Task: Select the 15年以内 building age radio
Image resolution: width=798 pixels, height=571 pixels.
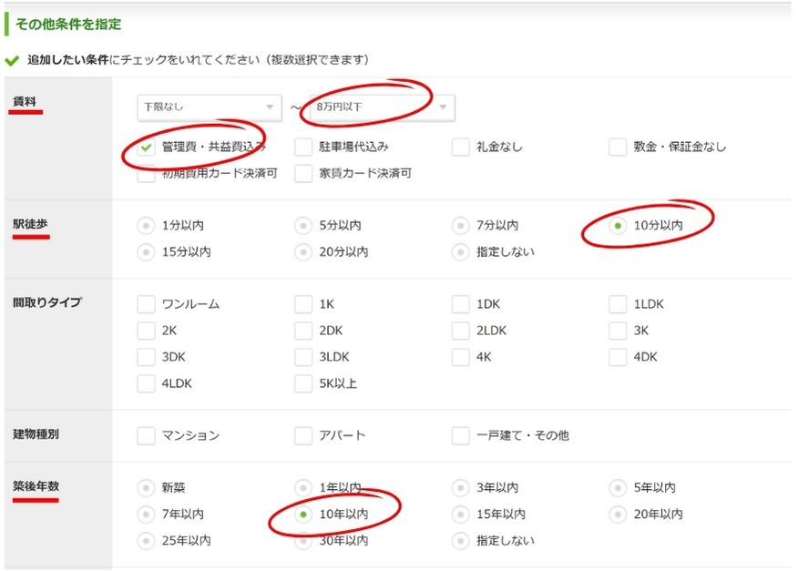Action: point(461,515)
